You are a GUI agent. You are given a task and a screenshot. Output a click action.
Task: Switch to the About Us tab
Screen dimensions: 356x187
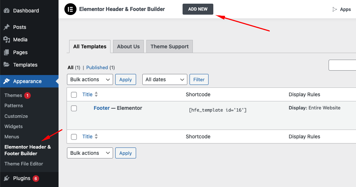pyautogui.click(x=128, y=46)
